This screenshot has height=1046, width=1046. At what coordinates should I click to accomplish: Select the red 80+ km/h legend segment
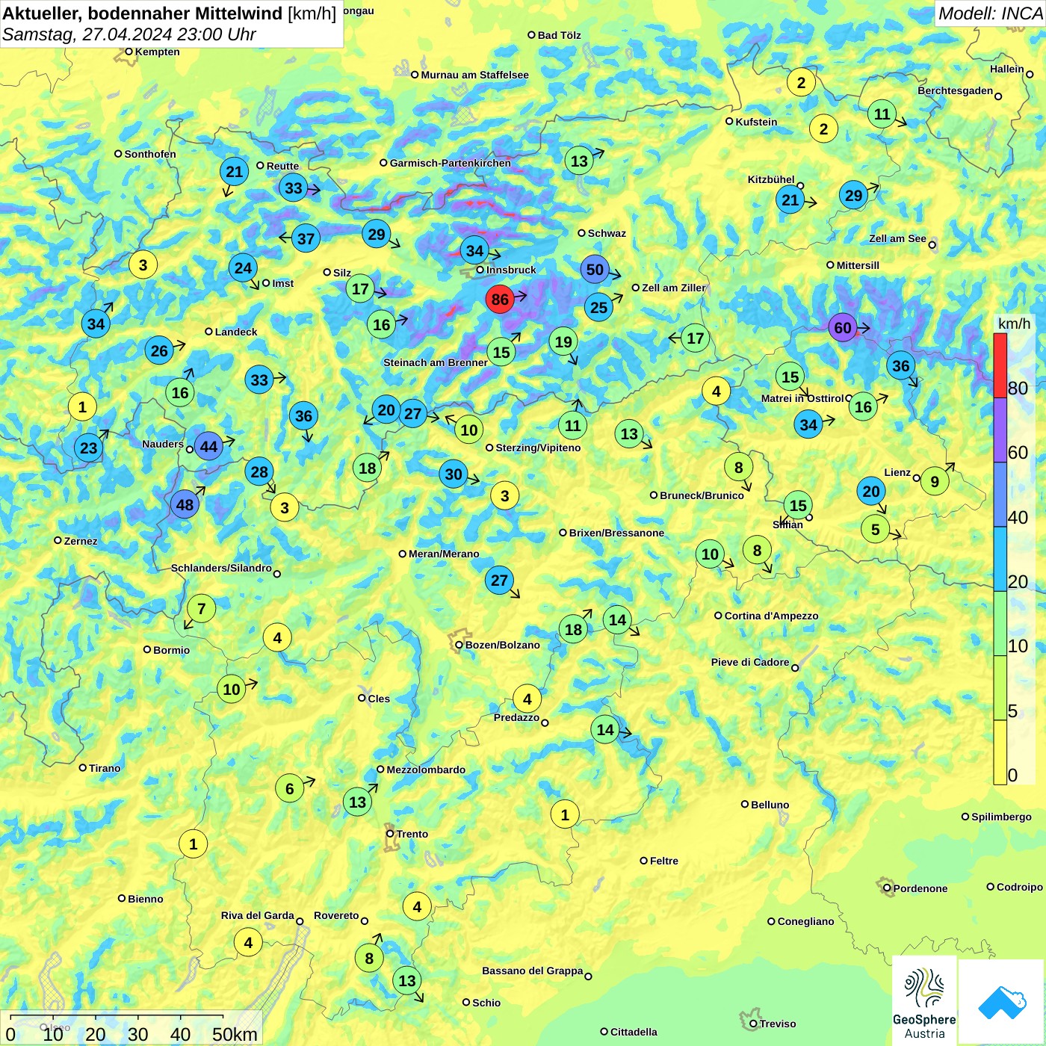coord(1000,365)
